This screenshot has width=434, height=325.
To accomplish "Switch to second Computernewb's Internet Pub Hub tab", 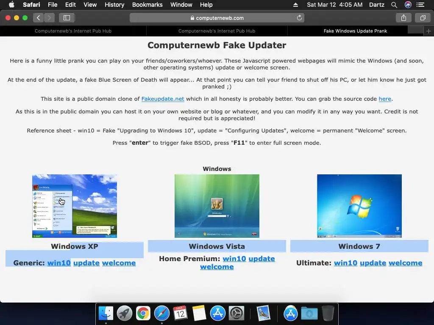I will click(x=217, y=31).
